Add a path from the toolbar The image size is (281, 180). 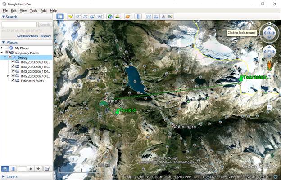pyautogui.click(x=85, y=17)
